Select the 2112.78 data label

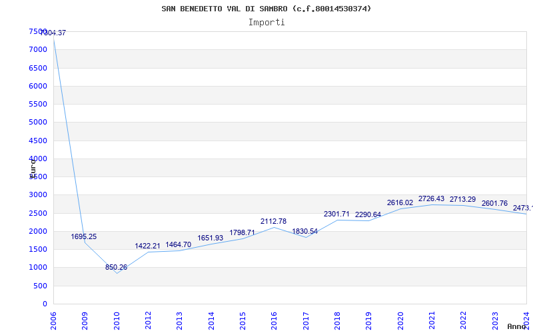click(x=274, y=221)
